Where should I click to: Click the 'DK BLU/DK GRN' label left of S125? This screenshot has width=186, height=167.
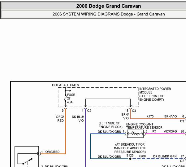[x=110, y=157]
